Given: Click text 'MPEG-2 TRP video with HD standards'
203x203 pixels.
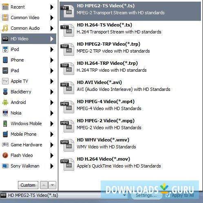Looking at the screenshot, I should (113, 51).
